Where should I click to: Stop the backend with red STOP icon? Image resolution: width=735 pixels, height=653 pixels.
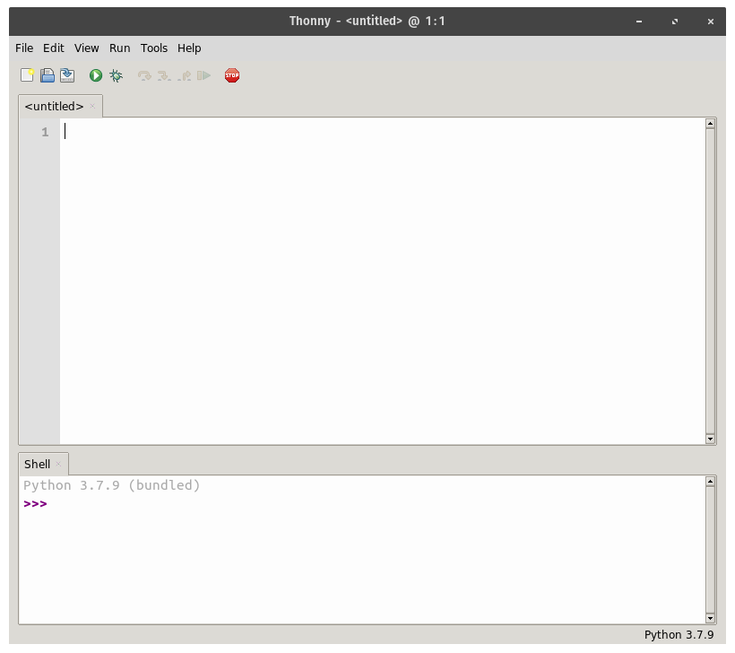(232, 75)
